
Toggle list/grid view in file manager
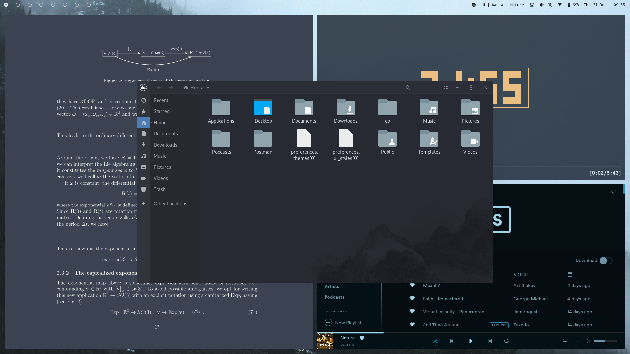pyautogui.click(x=446, y=88)
